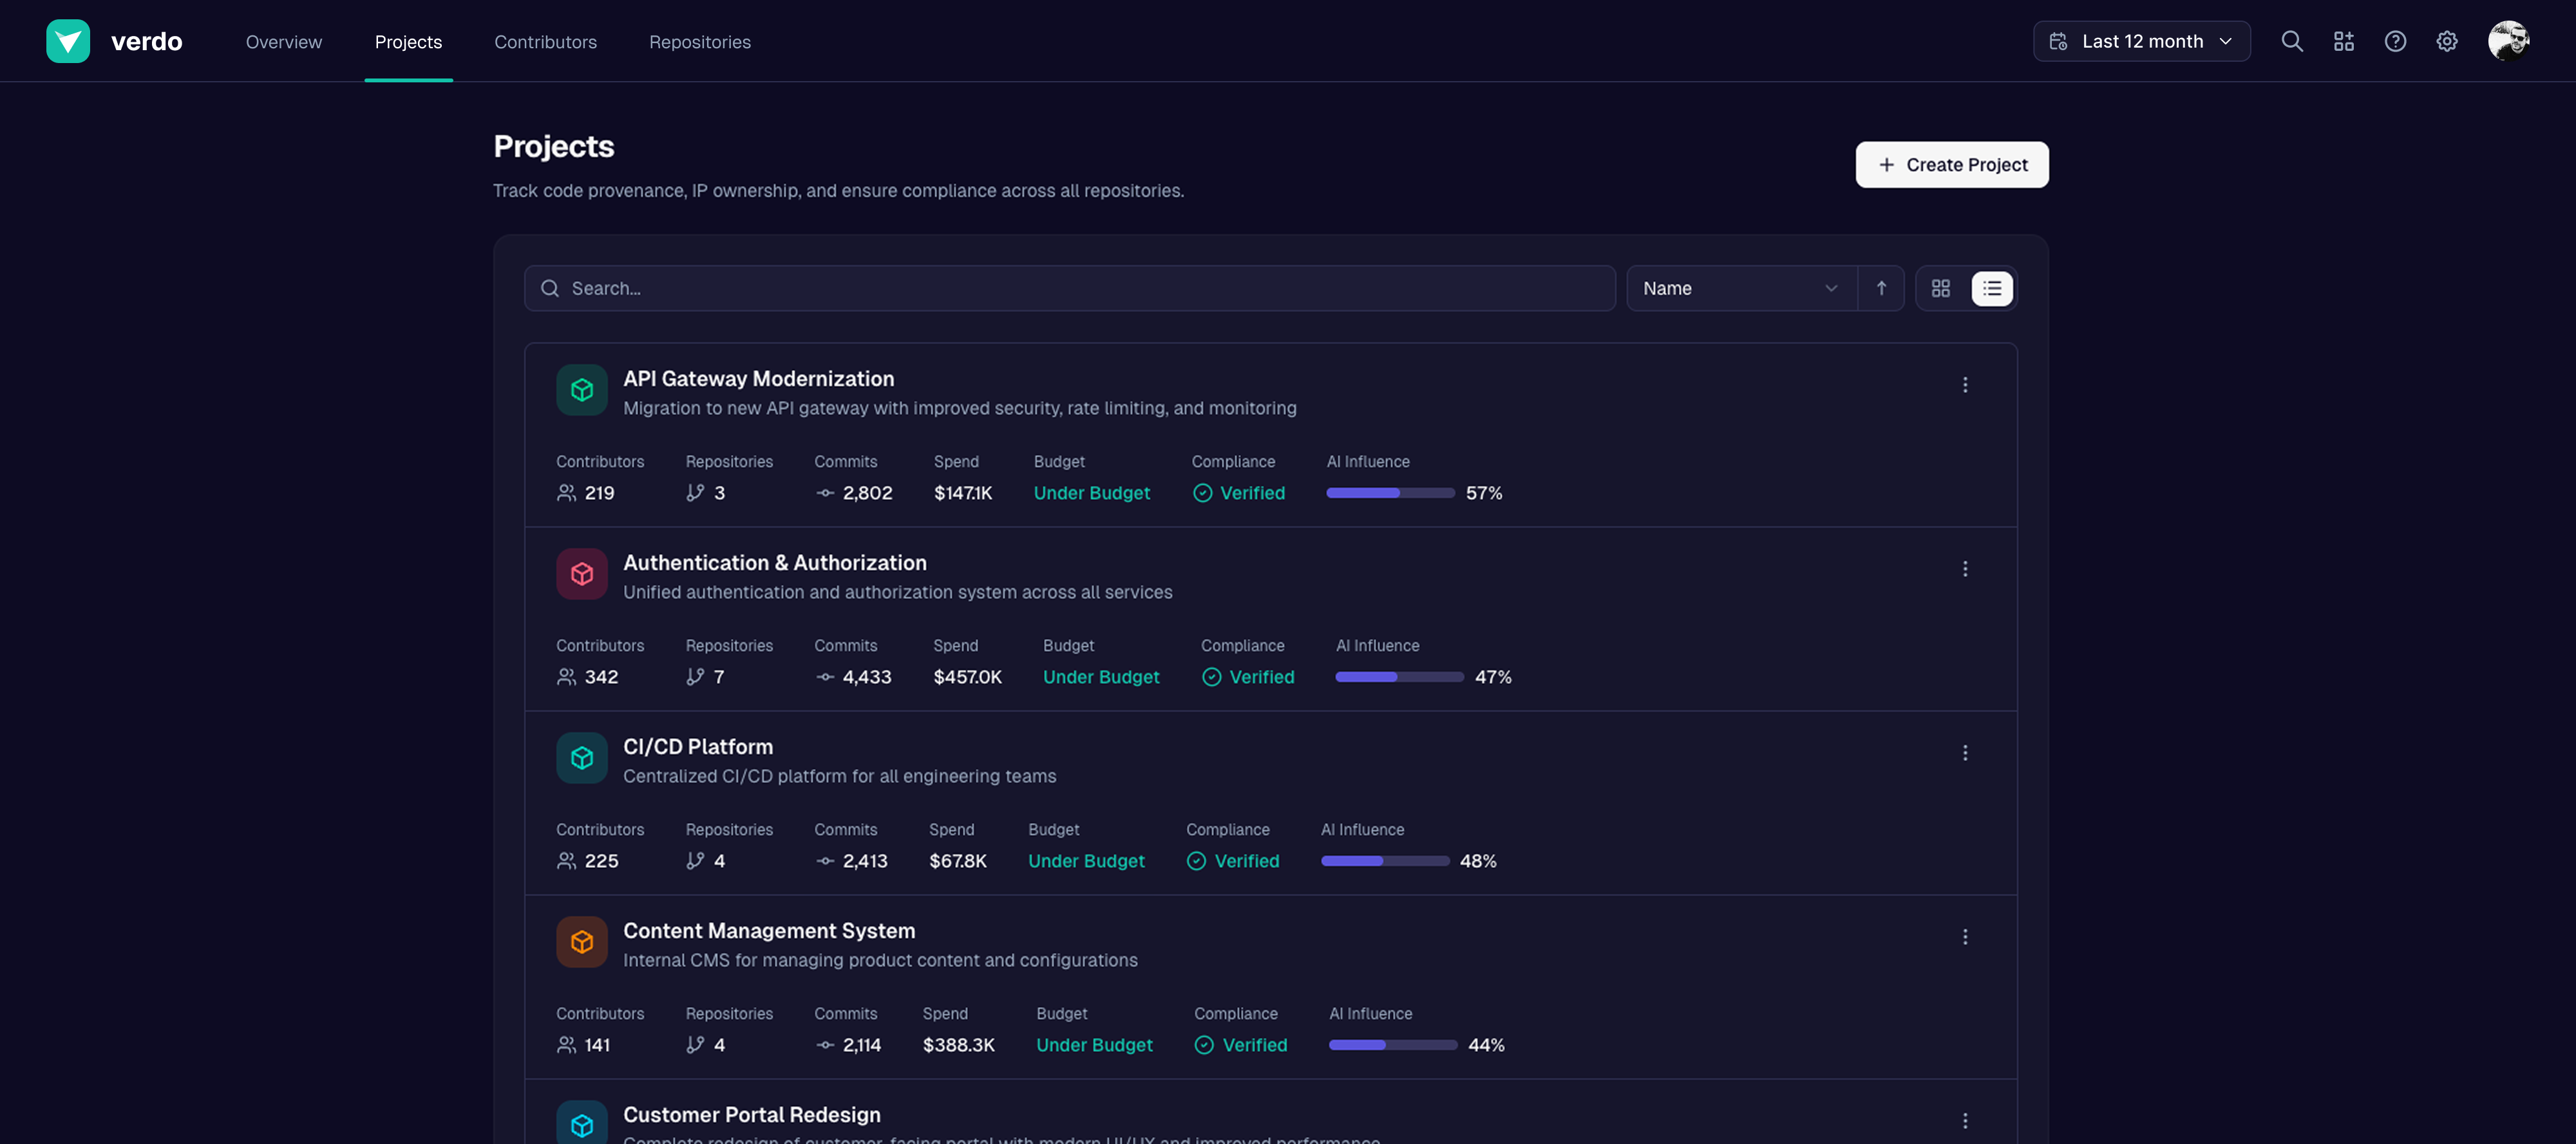Open settings gear in header
The width and height of the screenshot is (2576, 1144).
(2446, 41)
